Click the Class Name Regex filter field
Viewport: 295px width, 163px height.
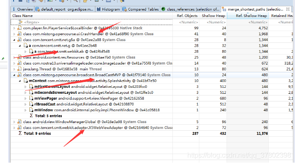coord(92,22)
